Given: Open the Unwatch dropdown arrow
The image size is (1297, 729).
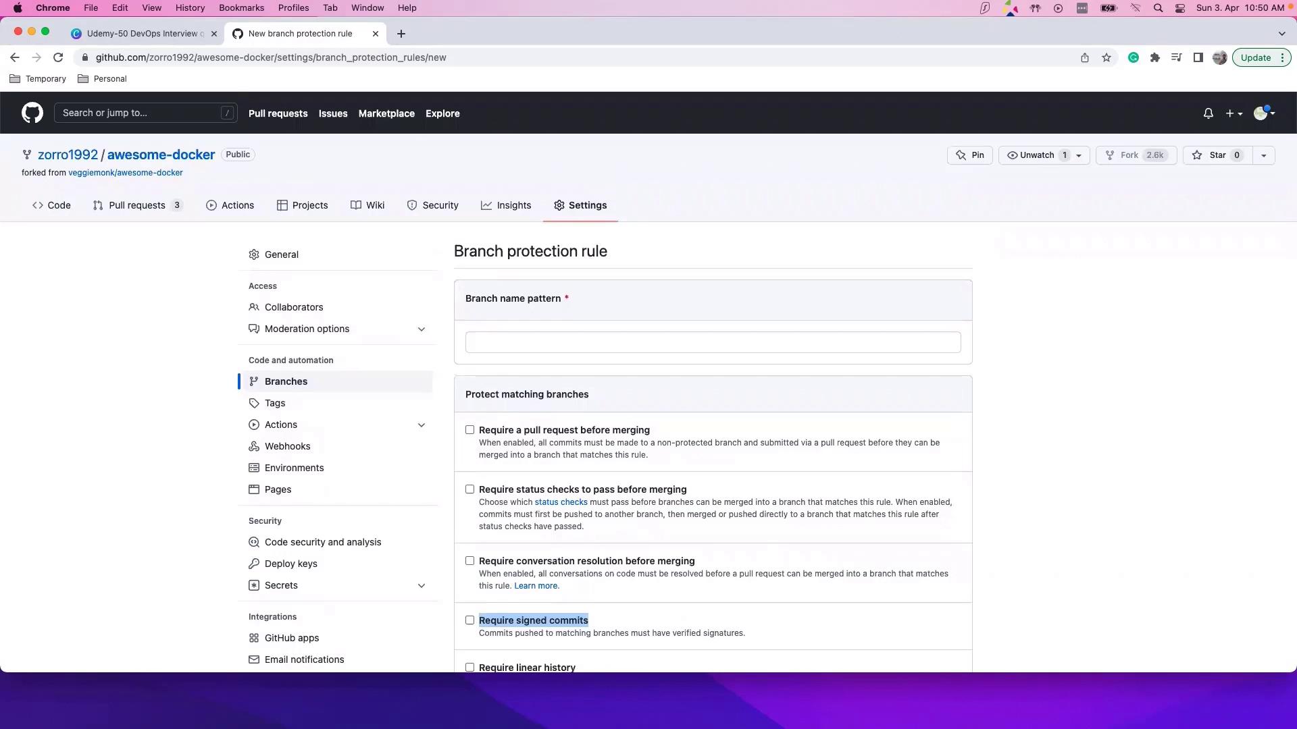Looking at the screenshot, I should click(x=1079, y=155).
